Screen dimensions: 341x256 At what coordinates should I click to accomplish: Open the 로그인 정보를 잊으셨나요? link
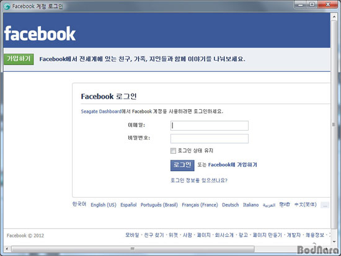pyautogui.click(x=199, y=180)
